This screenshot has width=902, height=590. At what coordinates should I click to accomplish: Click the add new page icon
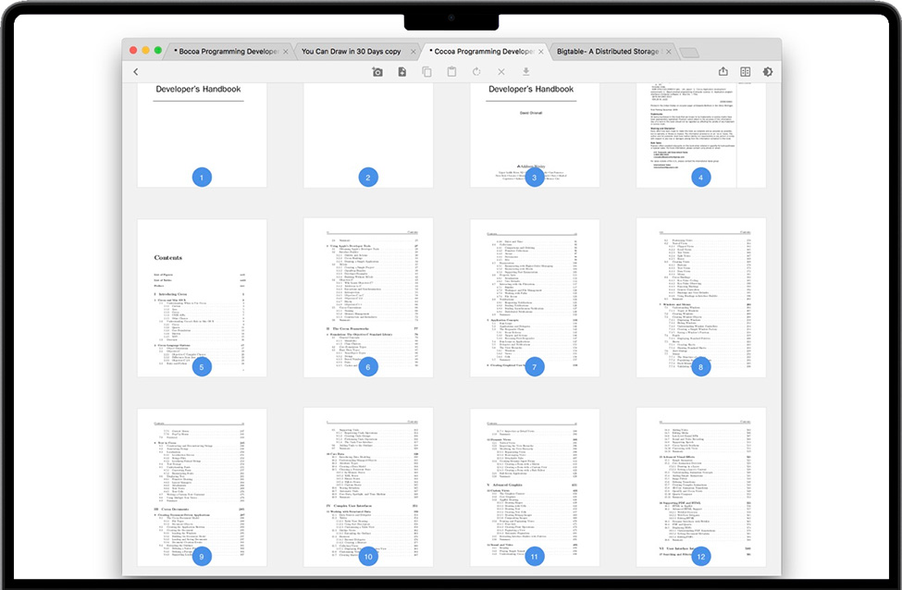coord(402,72)
